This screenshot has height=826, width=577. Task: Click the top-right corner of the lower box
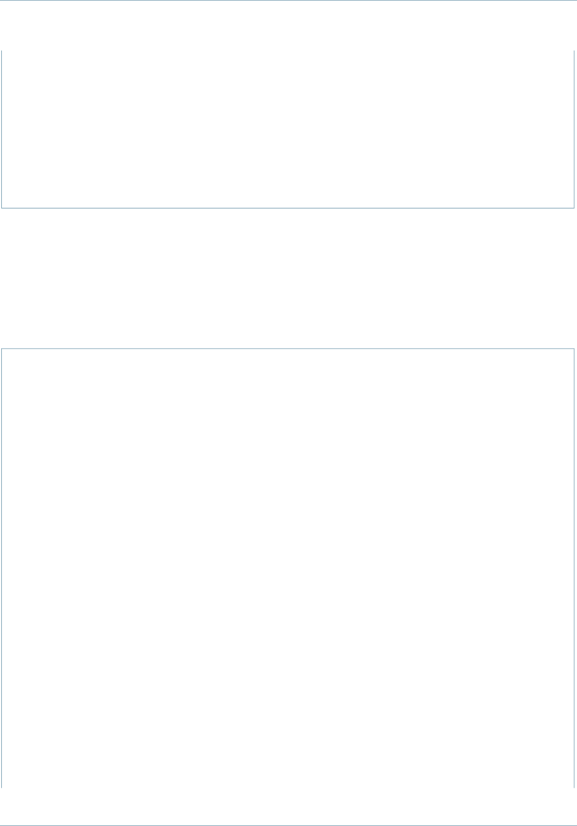[574, 349]
